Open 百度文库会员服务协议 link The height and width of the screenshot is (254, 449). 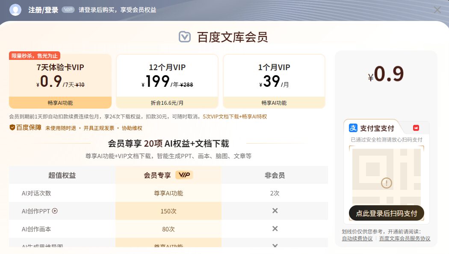click(405, 239)
